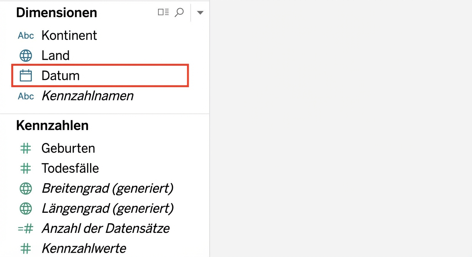Screen dimensions: 472x257
Task: Select the Kennzahlwerte measure
Action: tap(84, 249)
